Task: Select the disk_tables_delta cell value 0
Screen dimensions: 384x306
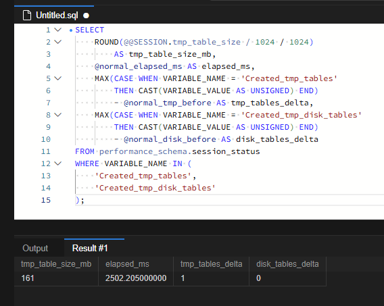Action: point(287,278)
